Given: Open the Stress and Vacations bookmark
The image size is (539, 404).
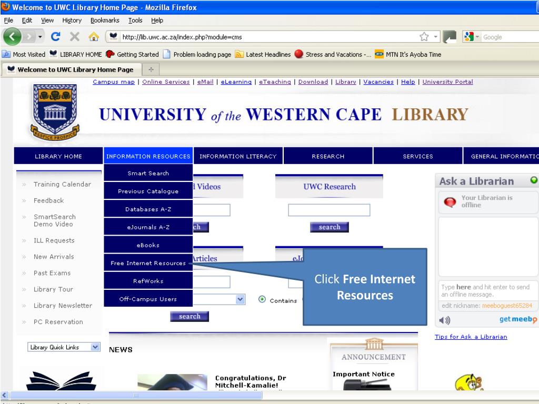Looking at the screenshot, I should point(333,54).
